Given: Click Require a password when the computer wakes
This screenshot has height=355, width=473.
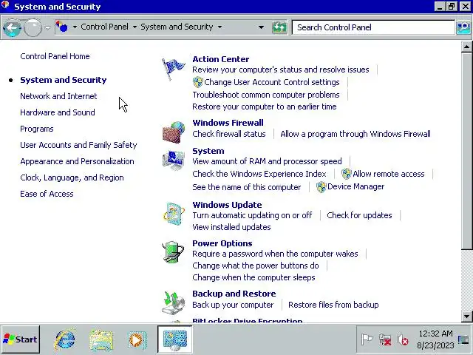Looking at the screenshot, I should point(275,254).
